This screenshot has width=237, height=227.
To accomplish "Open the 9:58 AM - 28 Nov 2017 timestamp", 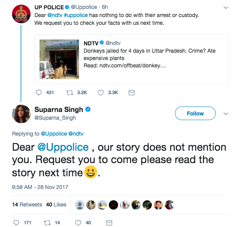I will click(40, 187).
